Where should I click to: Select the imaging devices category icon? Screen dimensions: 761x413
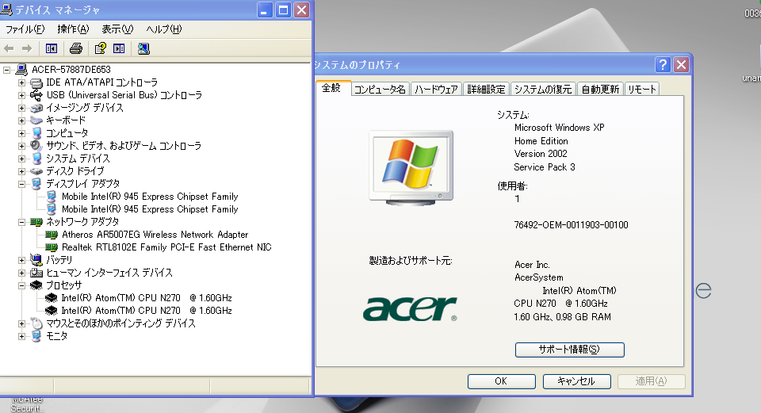(x=36, y=108)
